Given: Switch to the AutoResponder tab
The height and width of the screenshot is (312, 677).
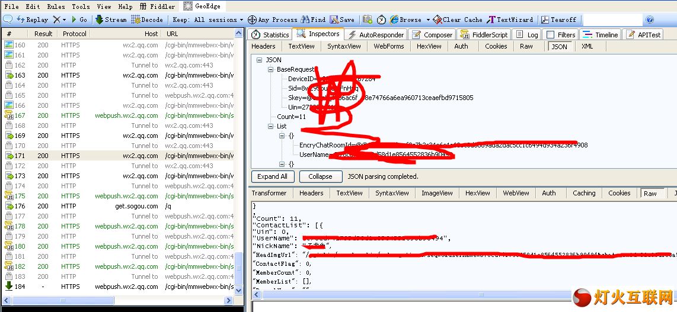Looking at the screenshot, I should point(376,34).
